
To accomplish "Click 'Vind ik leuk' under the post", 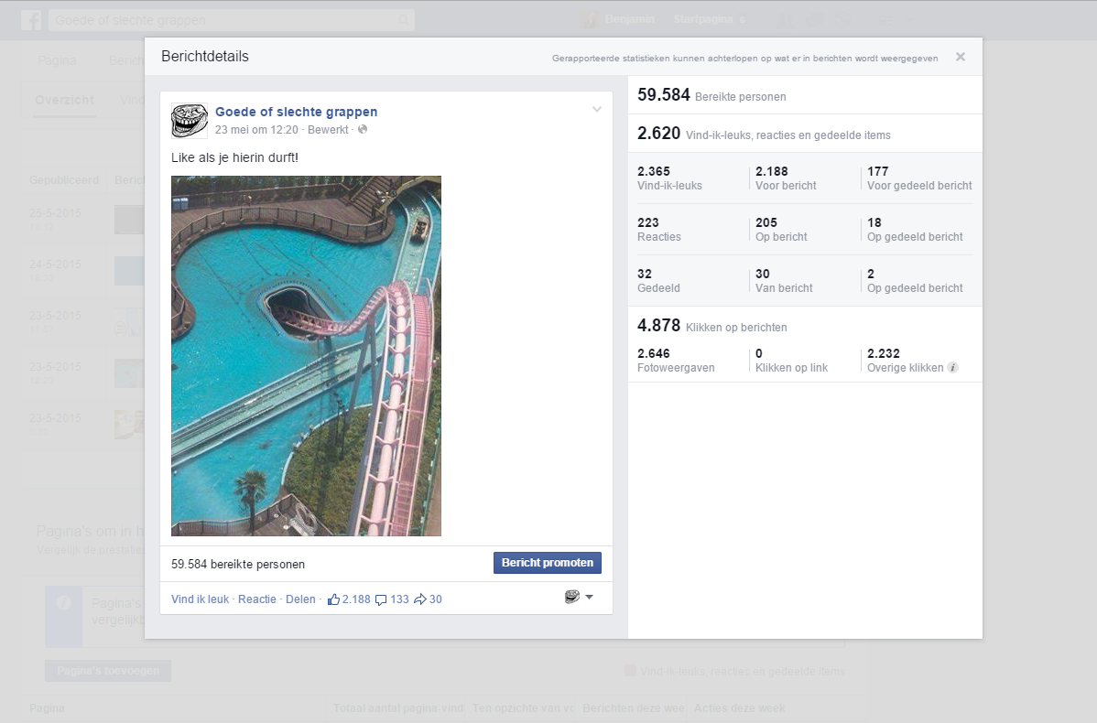I will point(201,599).
